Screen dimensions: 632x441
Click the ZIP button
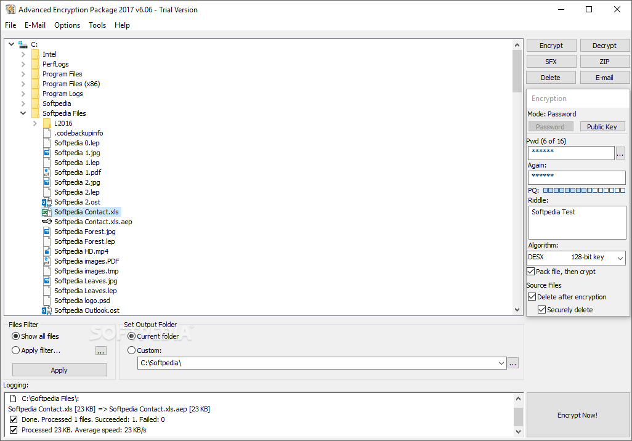(x=605, y=62)
